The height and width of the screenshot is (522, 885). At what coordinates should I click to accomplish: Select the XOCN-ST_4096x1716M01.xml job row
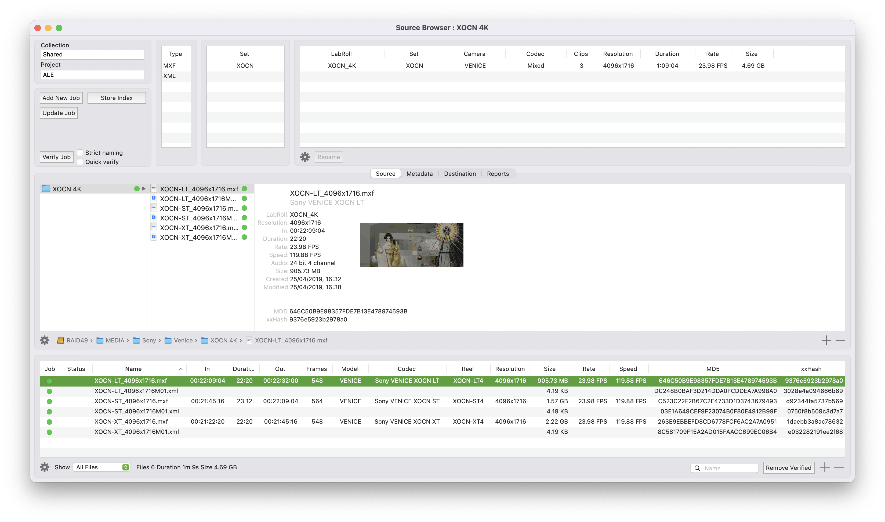click(442, 412)
